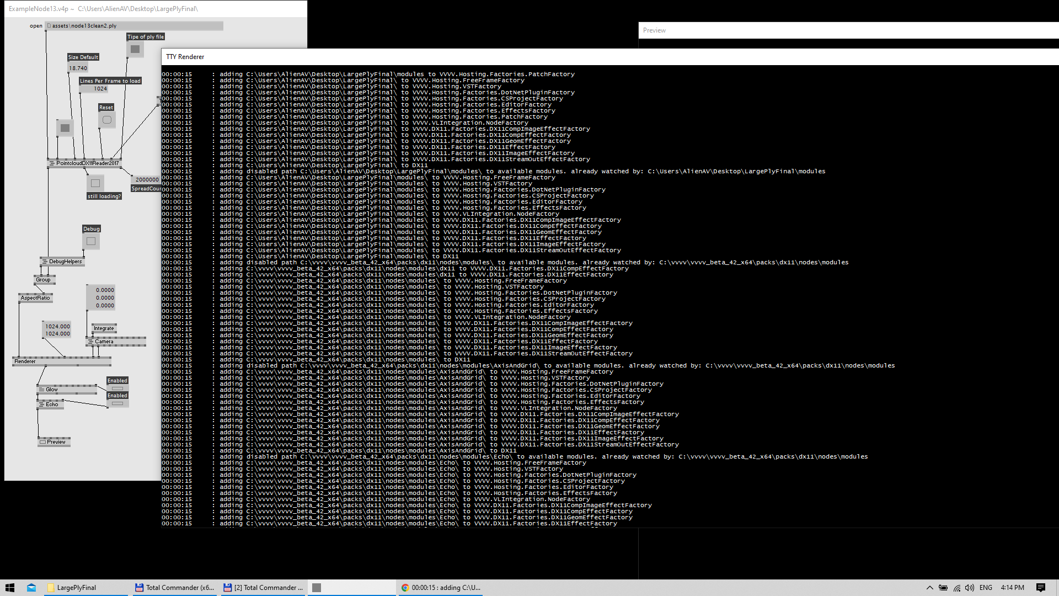
Task: Select the Camera node
Action: (116, 342)
